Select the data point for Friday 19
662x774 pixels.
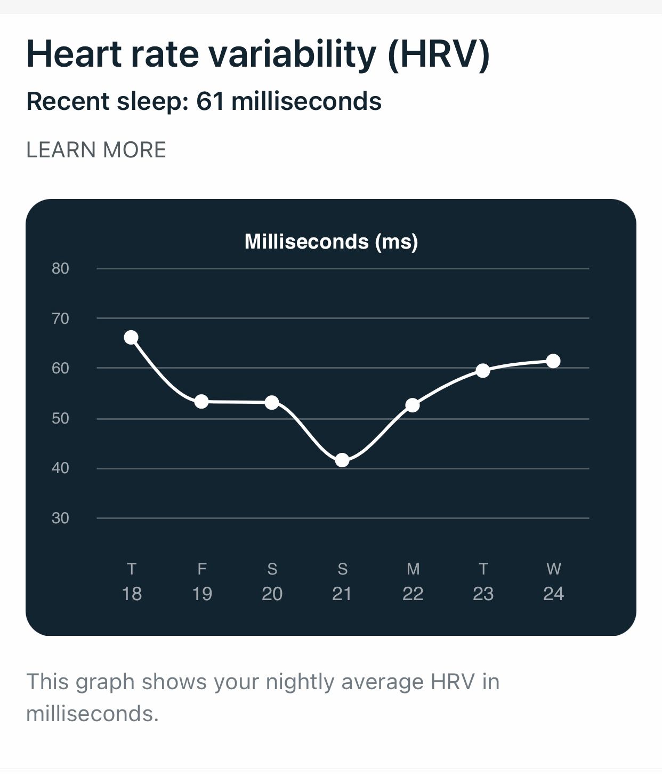[x=201, y=401]
